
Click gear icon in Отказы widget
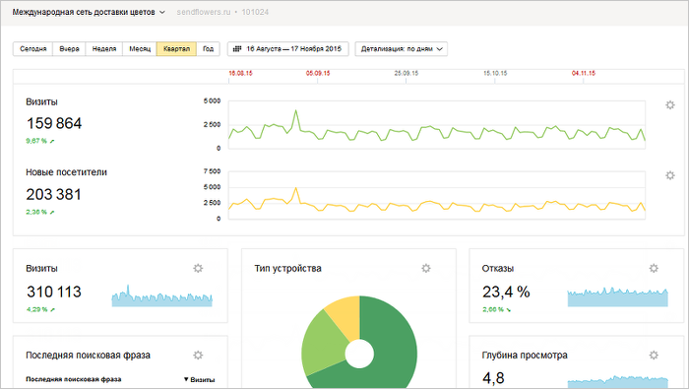pyautogui.click(x=654, y=268)
